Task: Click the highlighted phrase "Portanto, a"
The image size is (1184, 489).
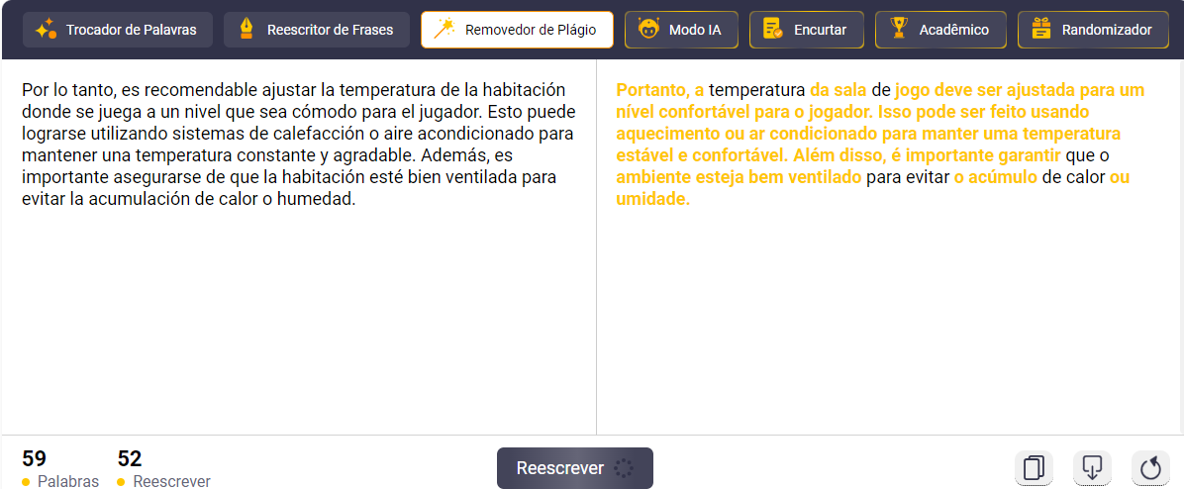Action: (659, 90)
